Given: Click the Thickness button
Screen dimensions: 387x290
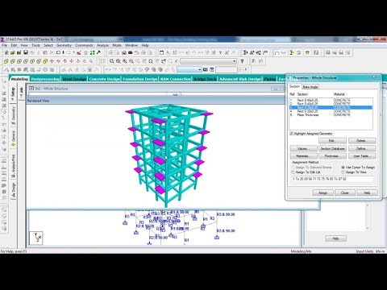Looking at the screenshot, I should tap(332, 156).
